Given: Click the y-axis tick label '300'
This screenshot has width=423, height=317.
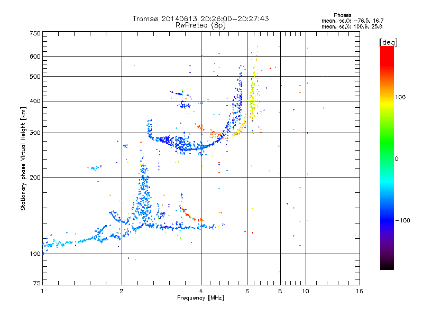Looking at the screenshot, I should (35, 133).
